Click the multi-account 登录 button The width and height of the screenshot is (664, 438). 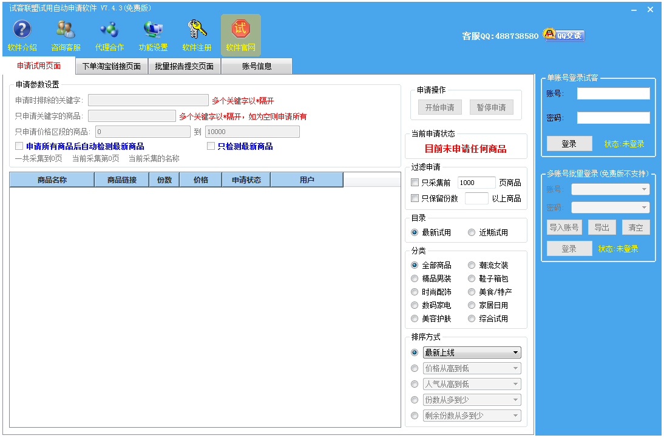pos(569,248)
